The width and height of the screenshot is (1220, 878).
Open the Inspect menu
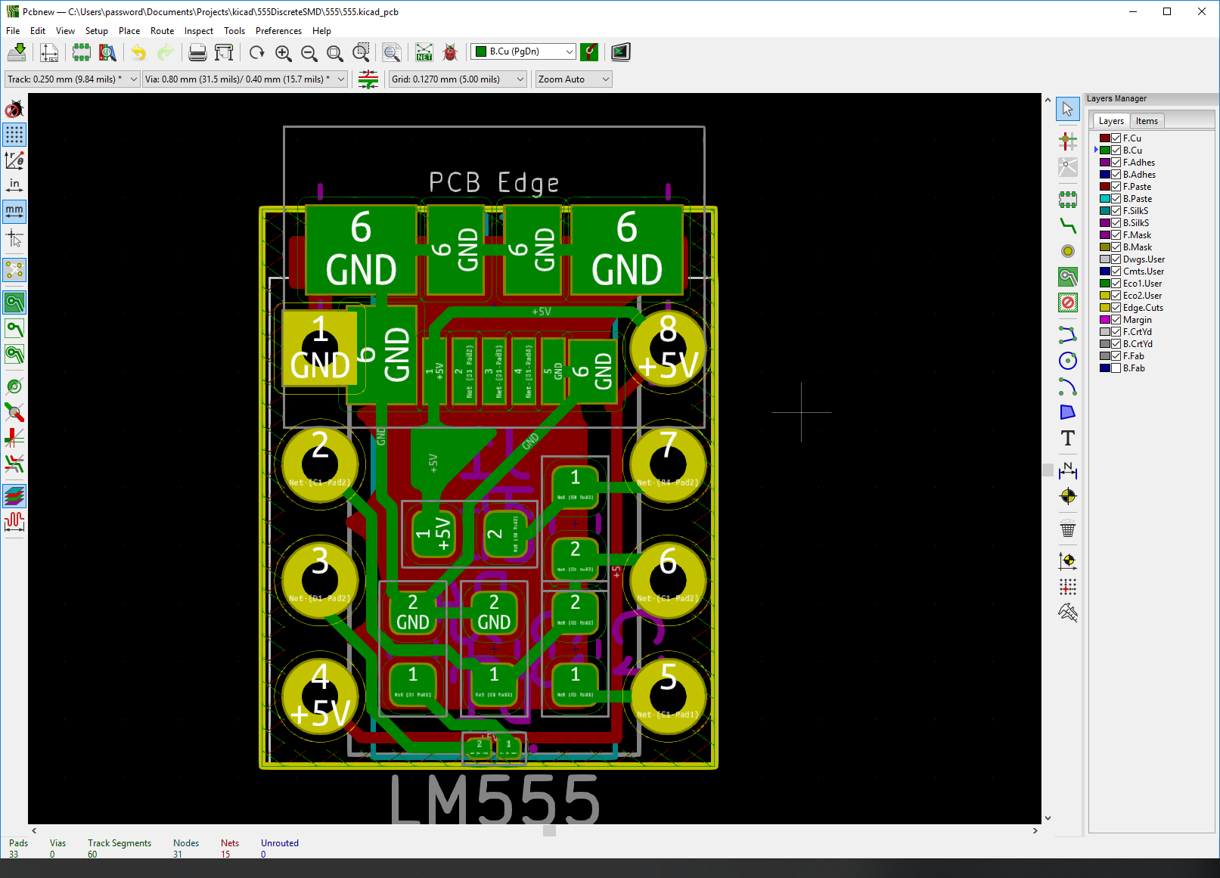pos(199,31)
